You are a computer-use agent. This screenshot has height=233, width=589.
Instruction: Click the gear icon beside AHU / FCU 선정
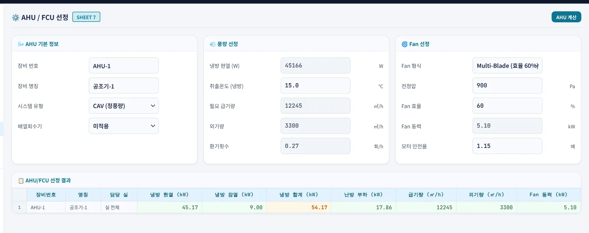pyautogui.click(x=16, y=17)
